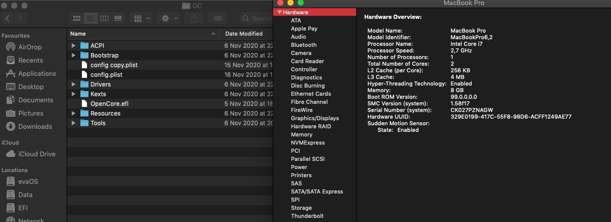
Task: Select the Tools folder icon
Action: (84, 123)
